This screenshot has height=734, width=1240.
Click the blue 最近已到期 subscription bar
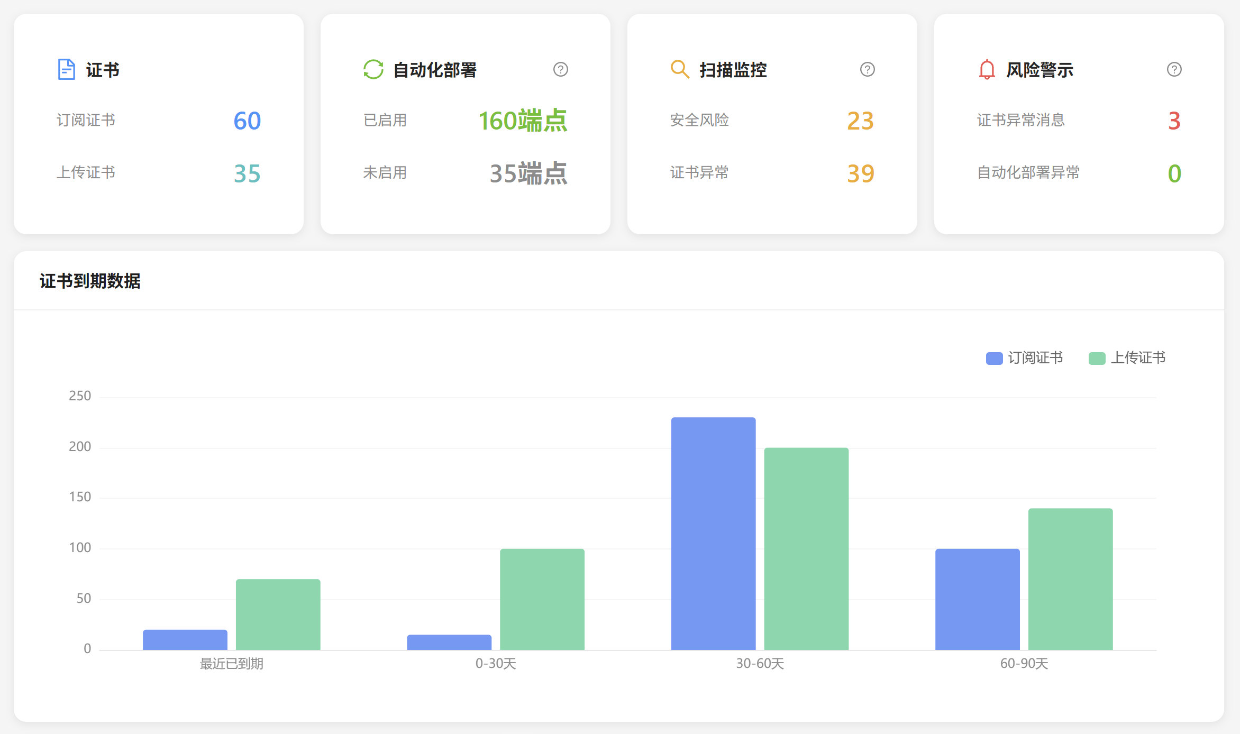point(185,640)
